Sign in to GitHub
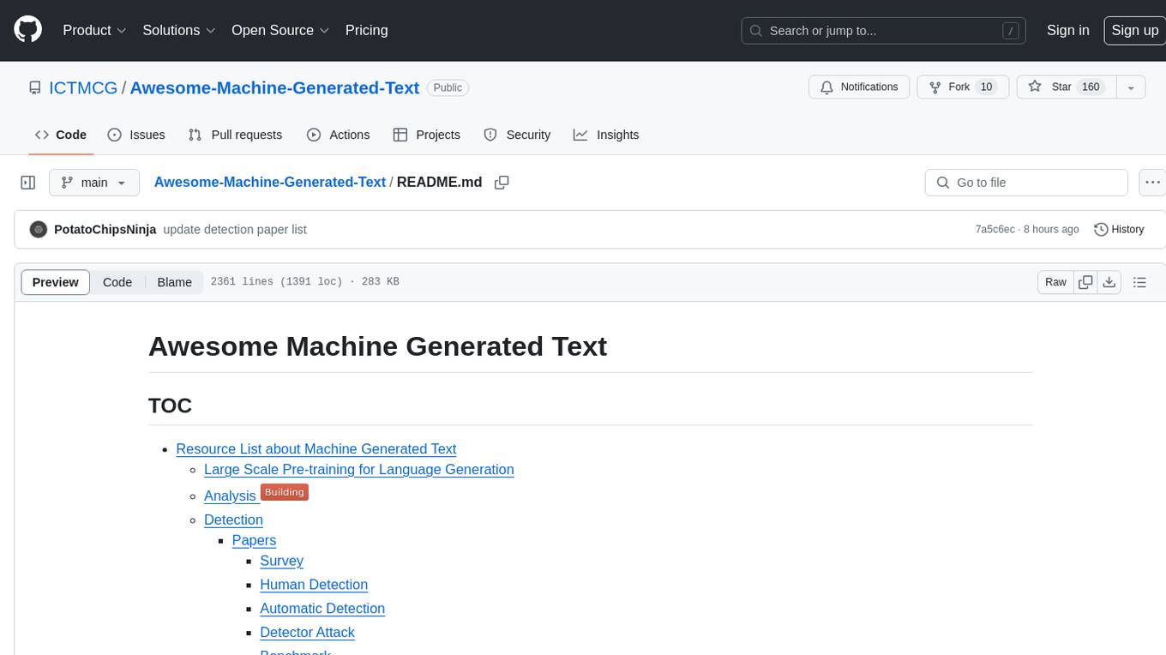The height and width of the screenshot is (655, 1166). (x=1067, y=30)
